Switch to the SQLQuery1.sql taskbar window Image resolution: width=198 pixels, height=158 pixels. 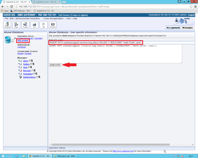pos(65,156)
